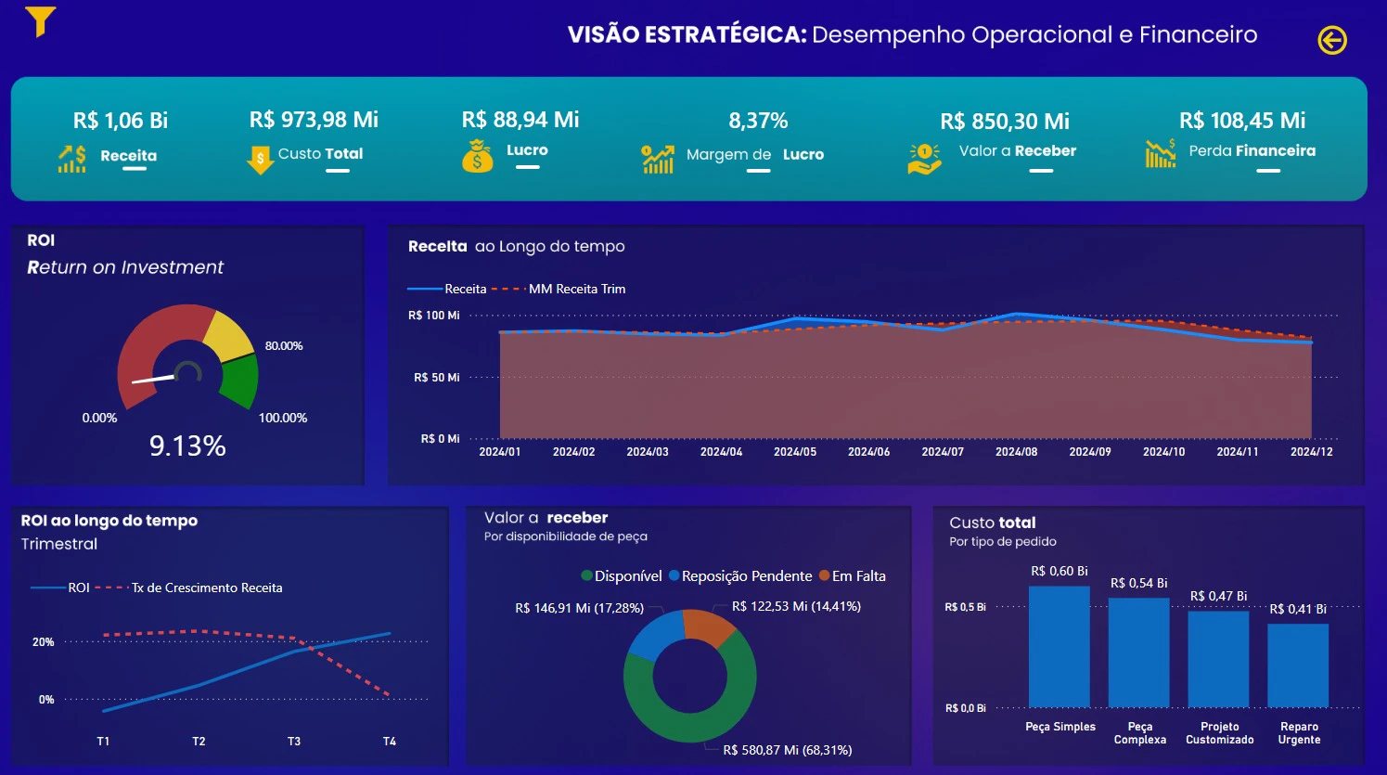
Task: Click the Custo Total down arrow icon
Action: (261, 160)
